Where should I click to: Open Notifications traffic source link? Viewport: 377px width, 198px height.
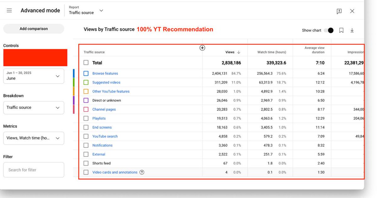(102, 145)
